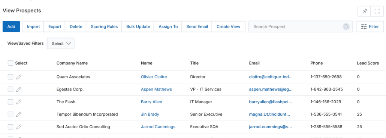Viewport: 386px width, 138px height.
Task: Click the search magnifier icon
Action: pos(346,27)
